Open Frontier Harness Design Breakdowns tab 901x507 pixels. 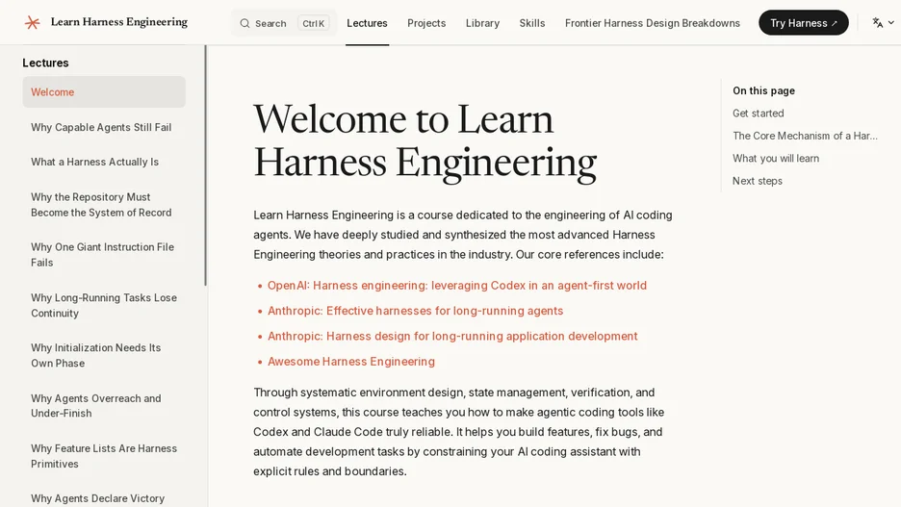[x=653, y=23]
